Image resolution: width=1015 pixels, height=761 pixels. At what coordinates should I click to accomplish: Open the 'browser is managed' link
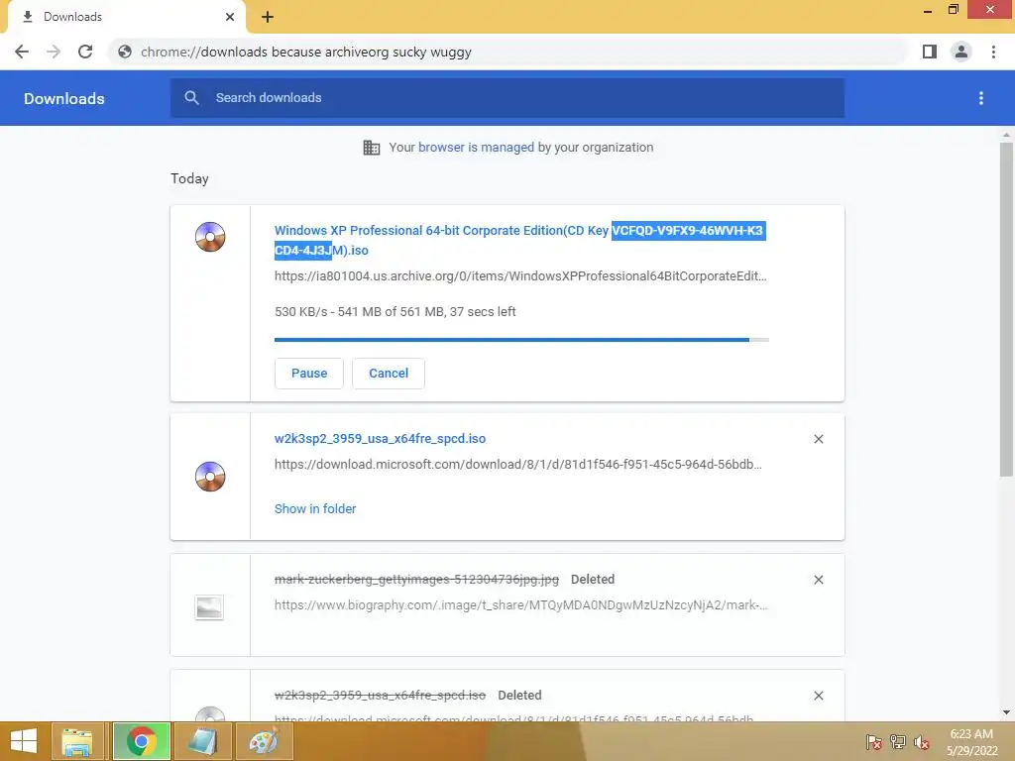(477, 148)
